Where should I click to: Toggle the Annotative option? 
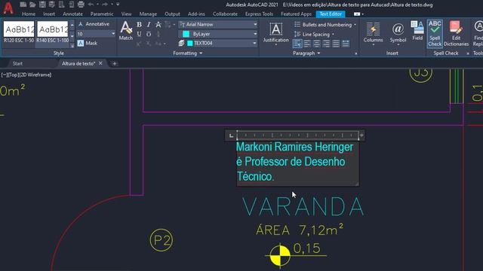pyautogui.click(x=94, y=24)
